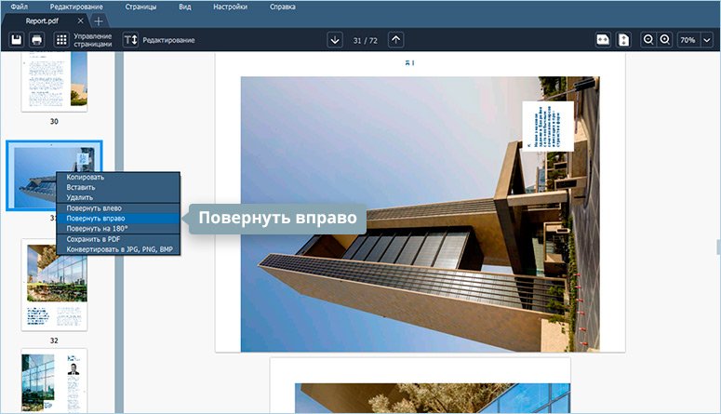Add a new tab with plus button

click(99, 21)
